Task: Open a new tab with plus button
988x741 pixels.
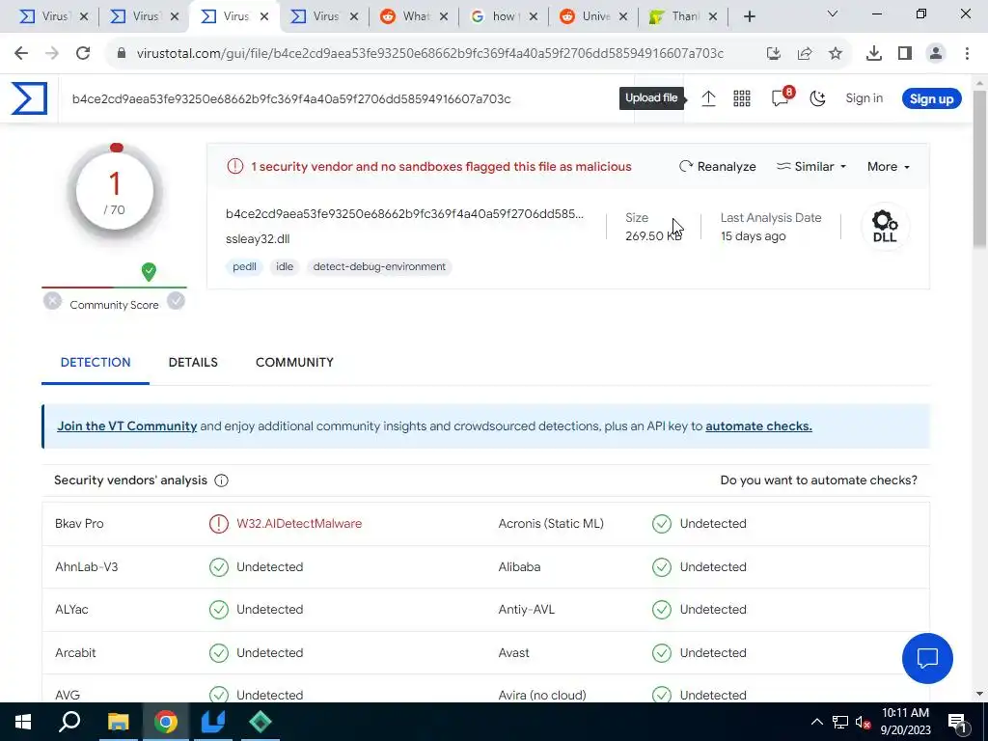Action: coord(749,16)
